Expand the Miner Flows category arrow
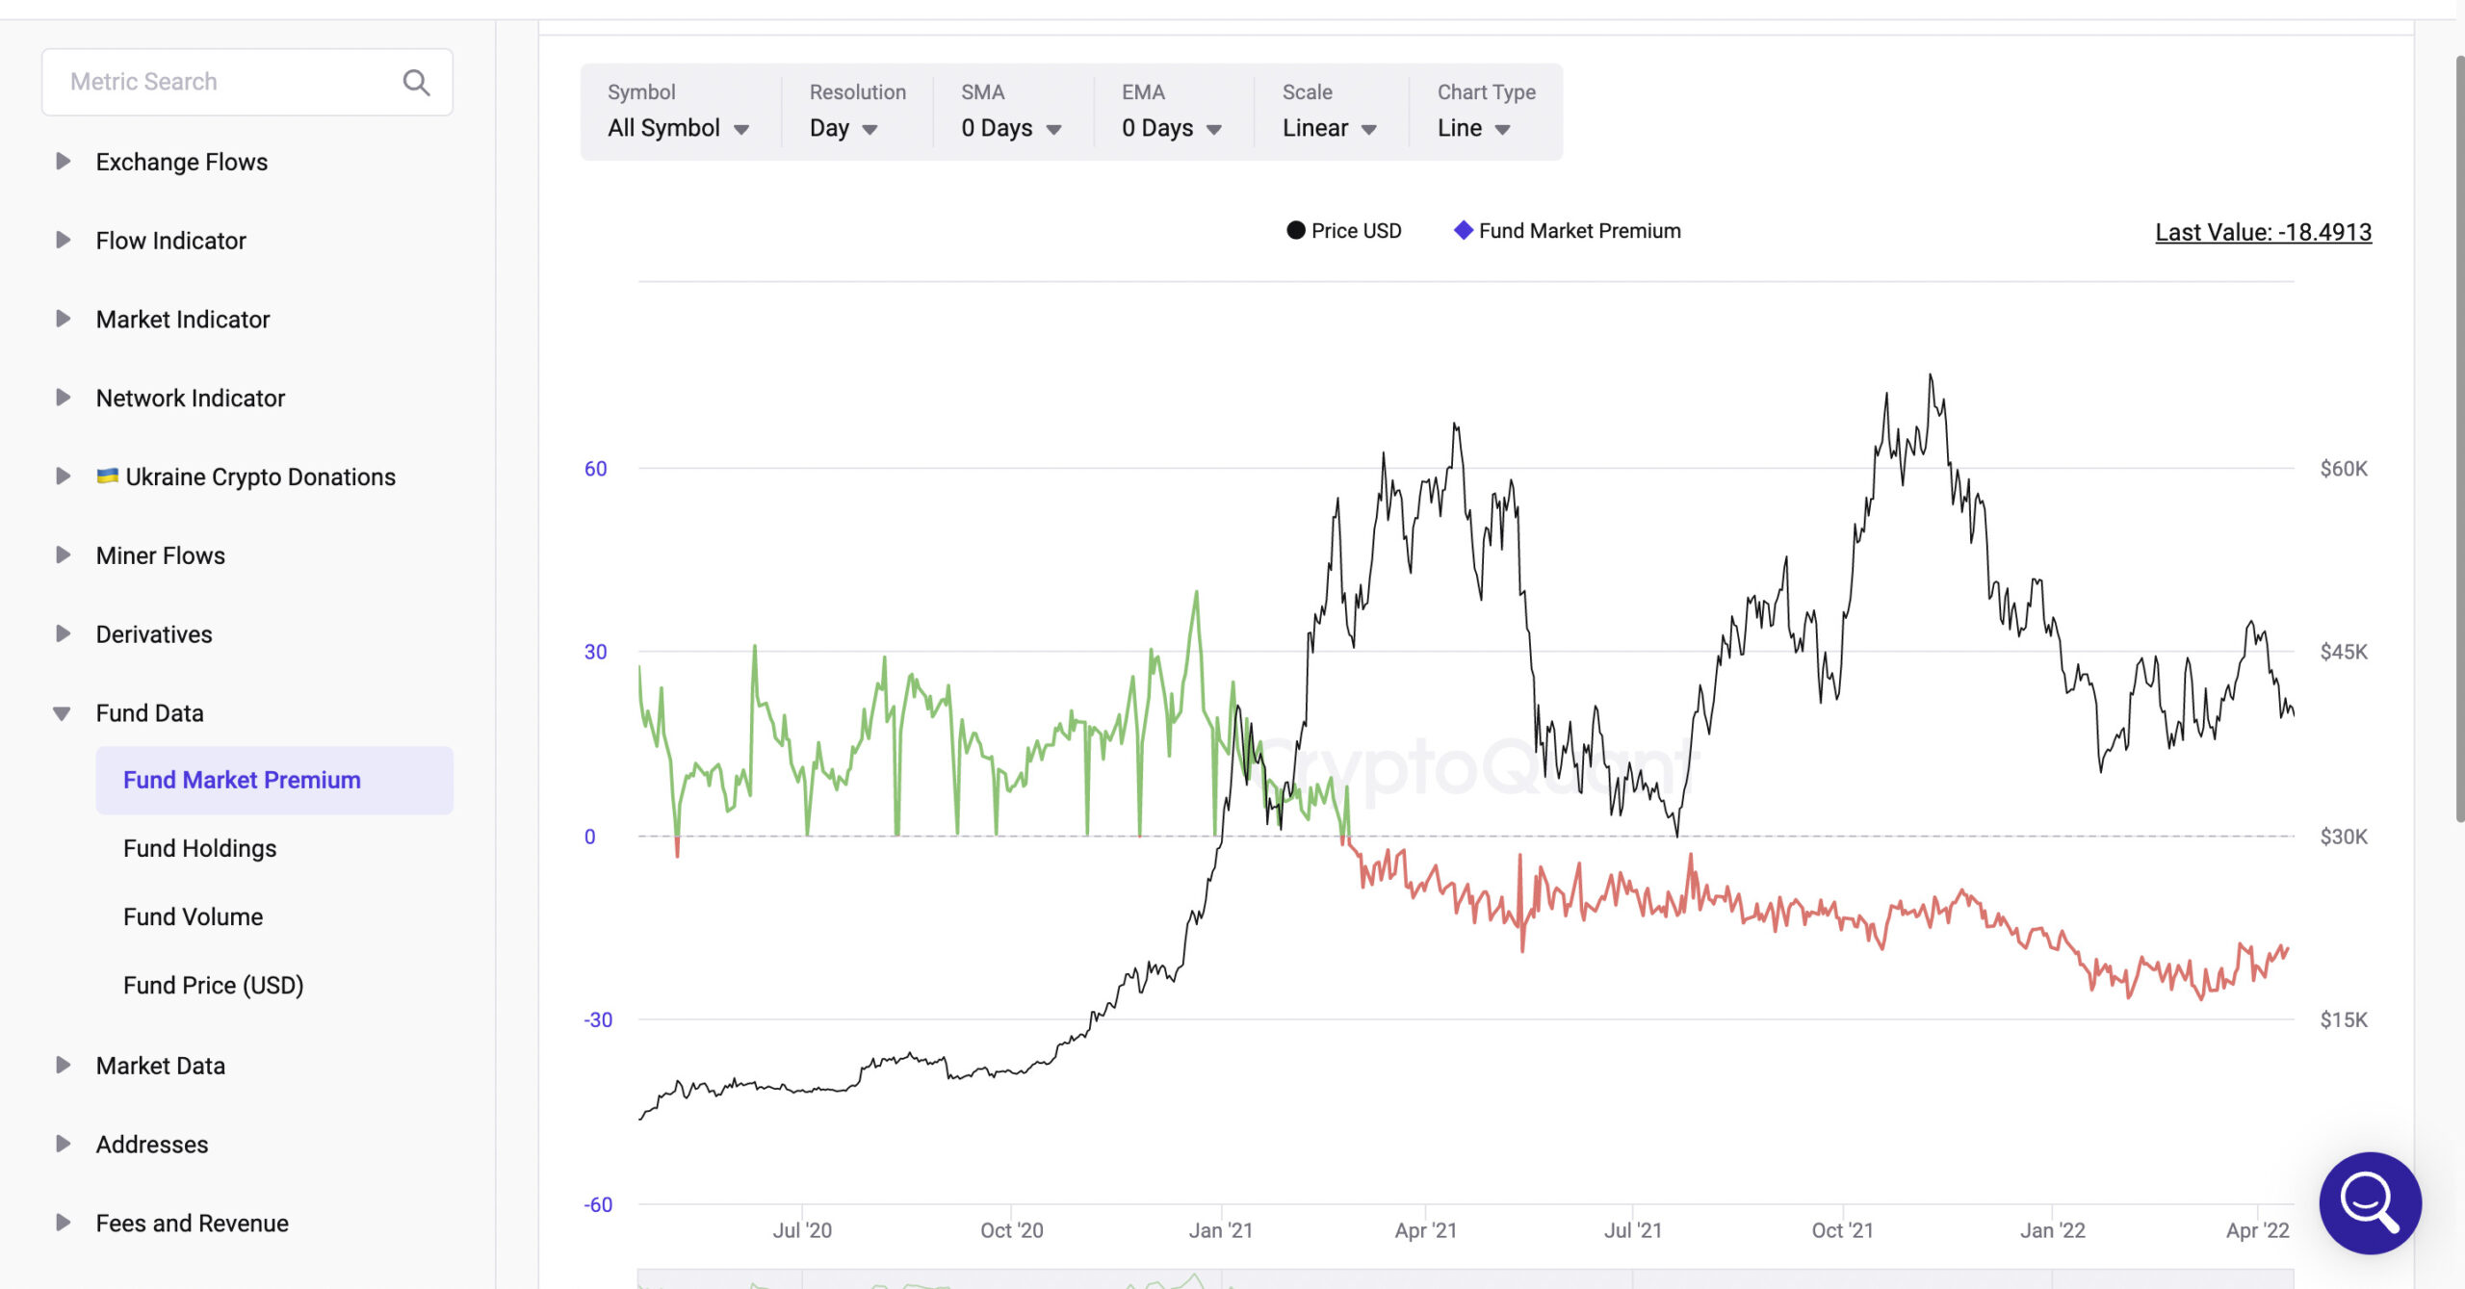The width and height of the screenshot is (2465, 1289). tap(63, 555)
